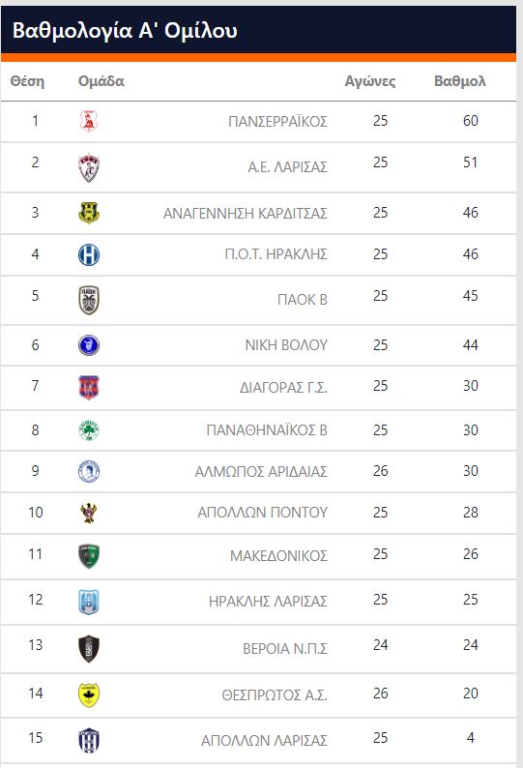The height and width of the screenshot is (768, 523).
Task: Click the ΜΑΚΕΔΟΝΙΚΟΣ team name
Action: 278,555
